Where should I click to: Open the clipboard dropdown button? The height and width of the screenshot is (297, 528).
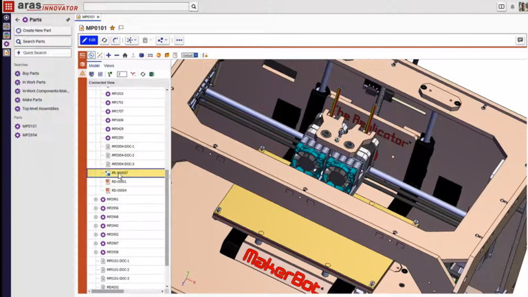(x=147, y=40)
